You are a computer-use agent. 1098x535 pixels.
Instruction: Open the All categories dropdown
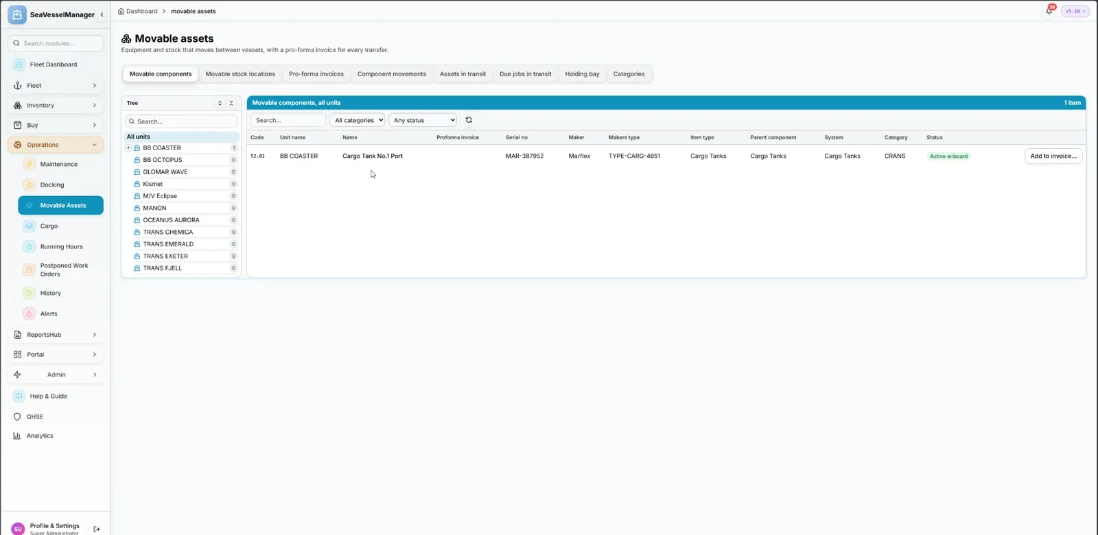point(357,120)
